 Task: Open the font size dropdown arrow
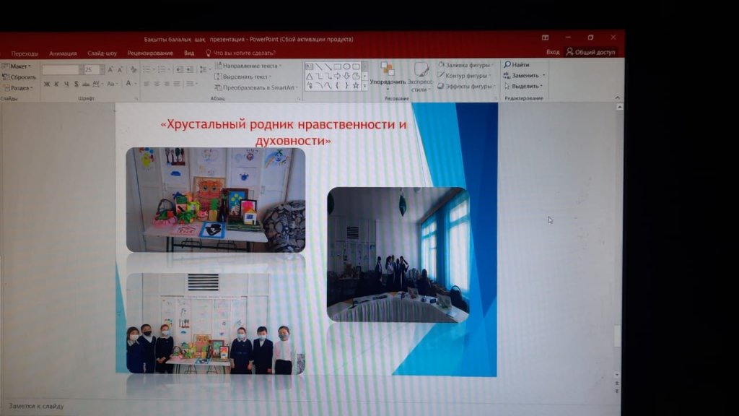(102, 70)
